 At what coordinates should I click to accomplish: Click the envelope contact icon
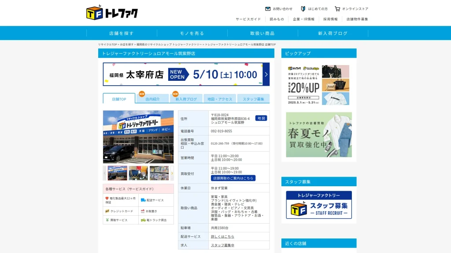(x=268, y=9)
